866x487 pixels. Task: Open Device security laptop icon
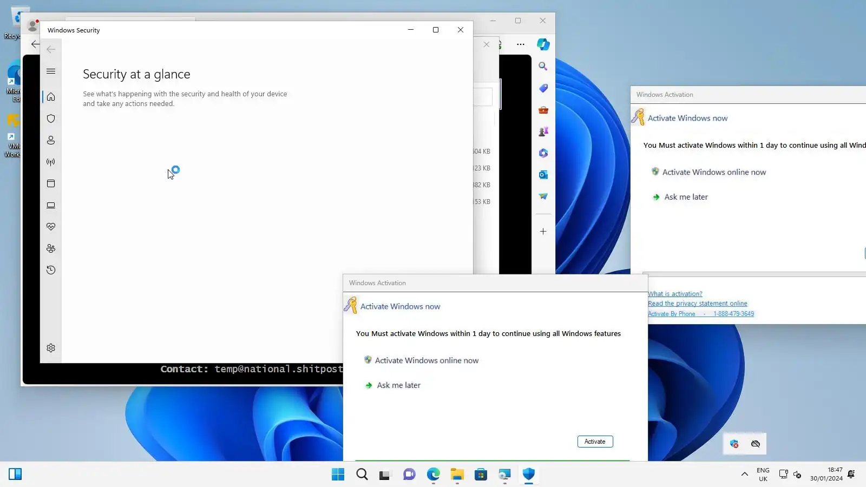coord(51,205)
